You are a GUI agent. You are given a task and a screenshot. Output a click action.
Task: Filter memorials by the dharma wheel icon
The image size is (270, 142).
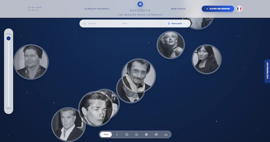pos(146,135)
